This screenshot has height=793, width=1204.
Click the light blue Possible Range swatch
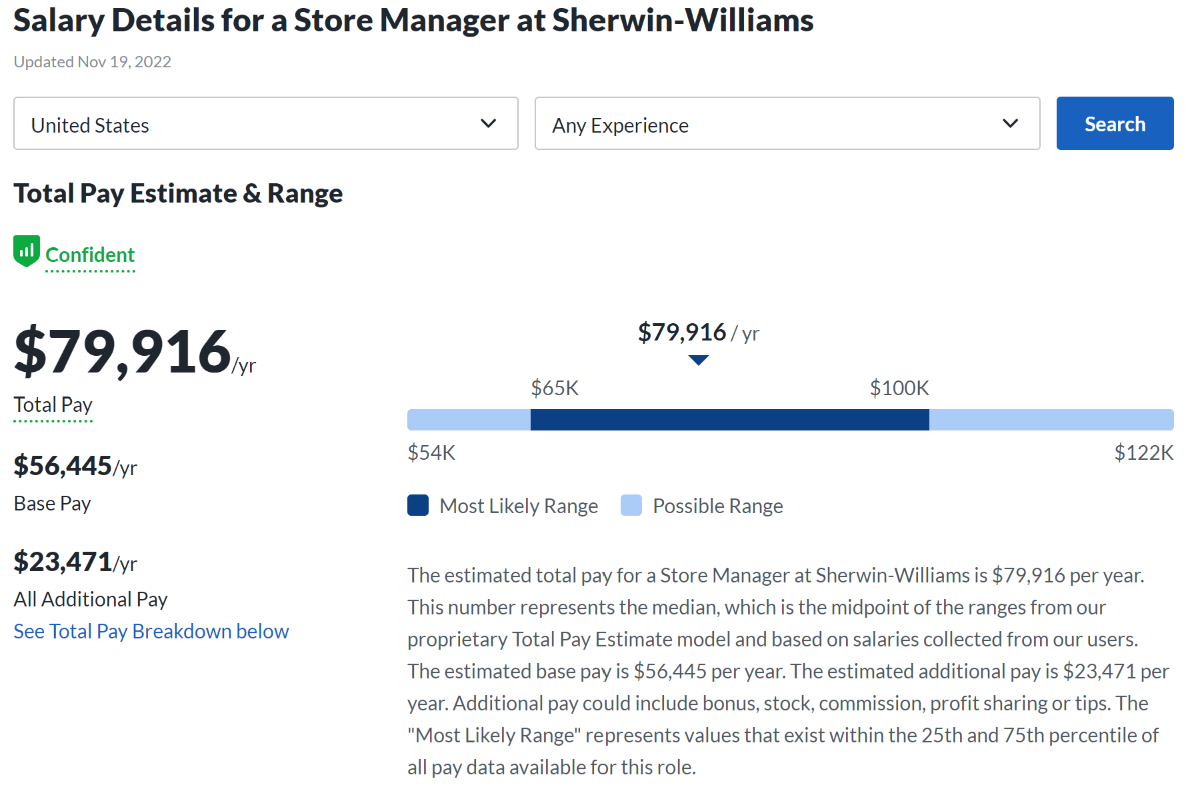(631, 506)
